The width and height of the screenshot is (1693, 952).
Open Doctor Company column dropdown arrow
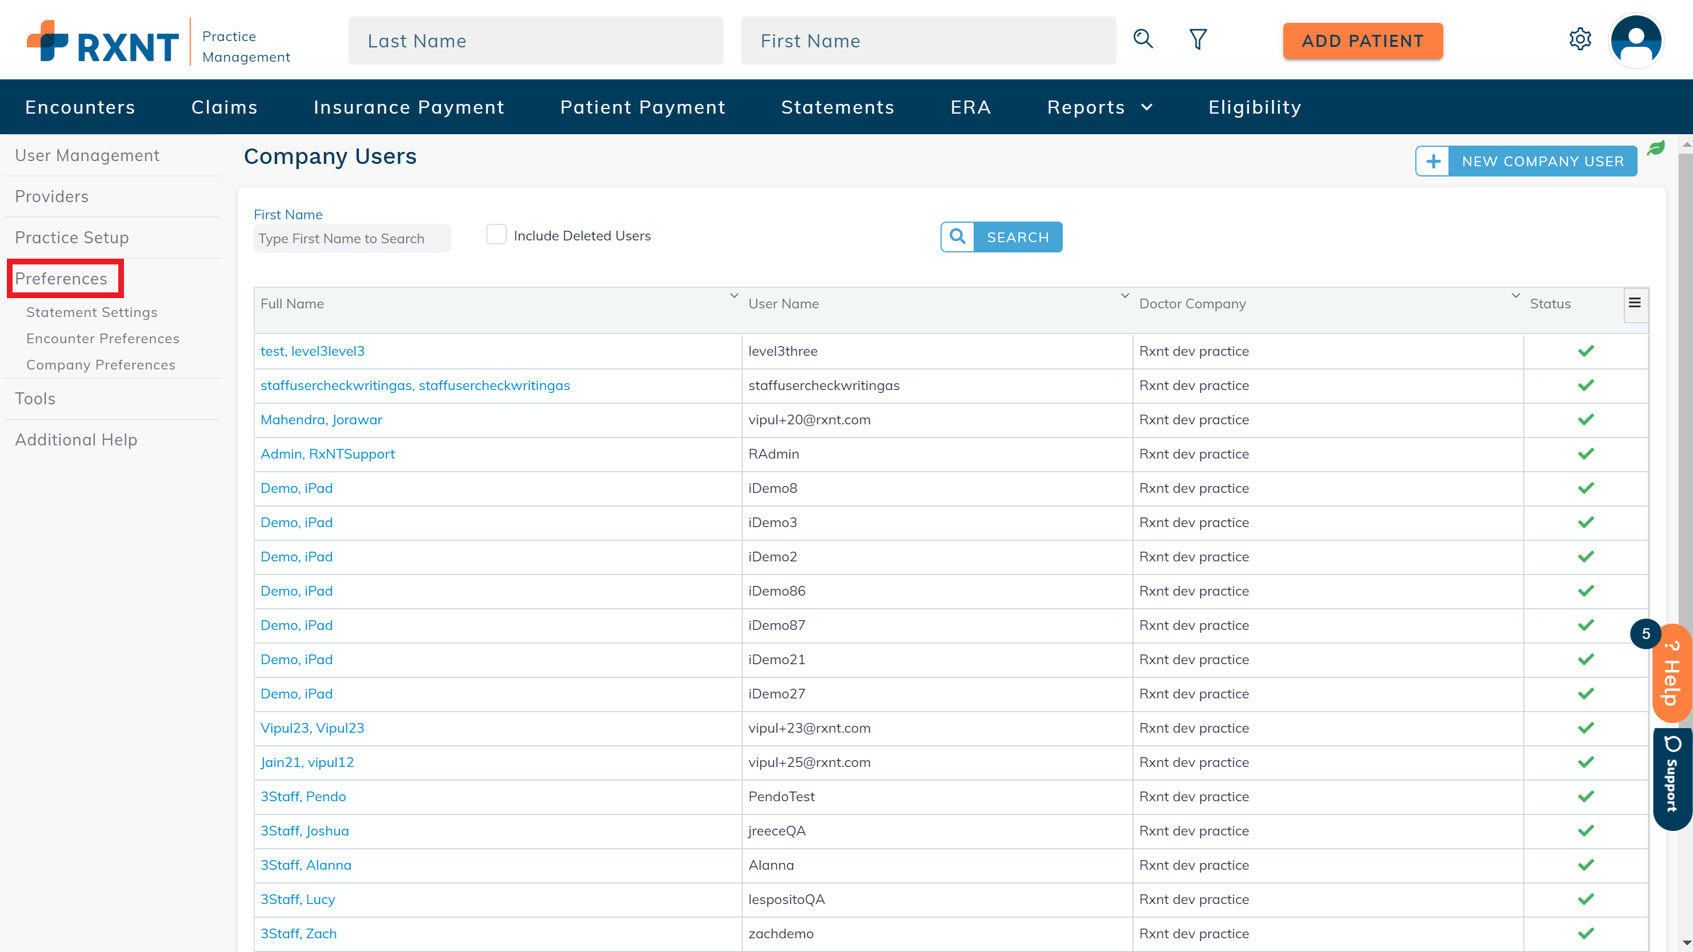pos(1515,296)
